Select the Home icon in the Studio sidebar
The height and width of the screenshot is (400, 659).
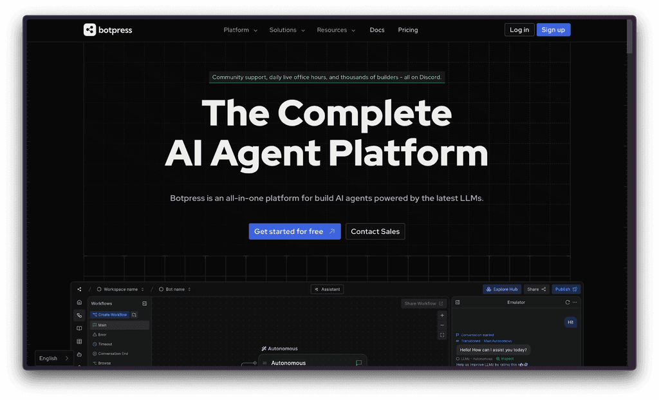[x=79, y=302]
